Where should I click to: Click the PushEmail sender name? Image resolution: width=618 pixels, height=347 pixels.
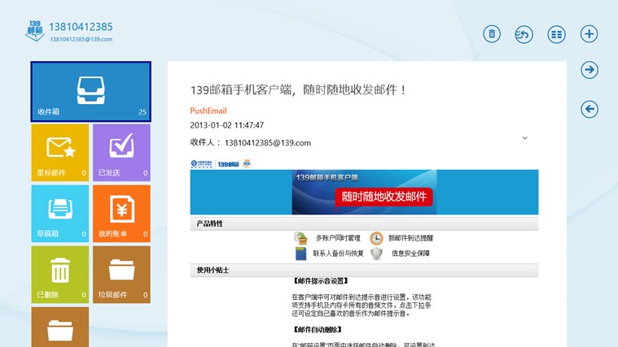208,111
